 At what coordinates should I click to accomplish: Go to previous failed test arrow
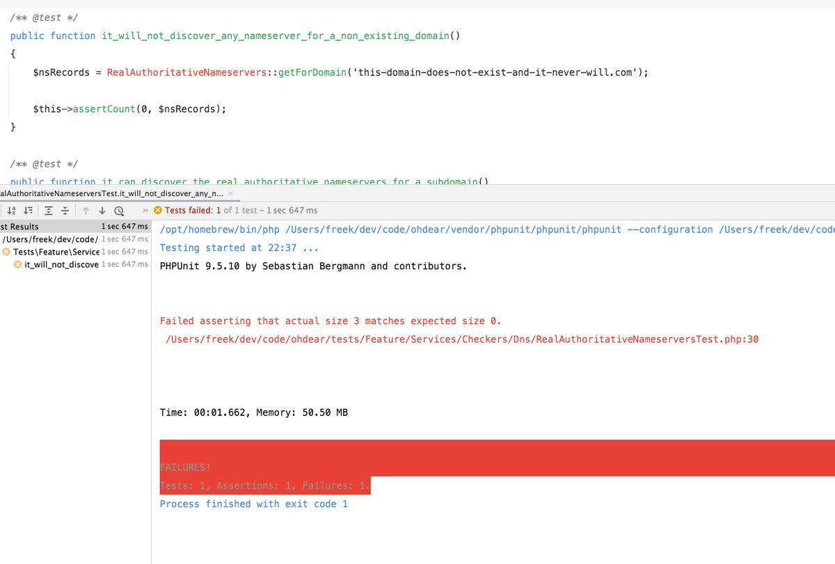86,210
